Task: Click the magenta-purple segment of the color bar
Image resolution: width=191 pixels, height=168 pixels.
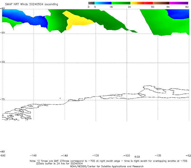Action: [x=178, y=3]
